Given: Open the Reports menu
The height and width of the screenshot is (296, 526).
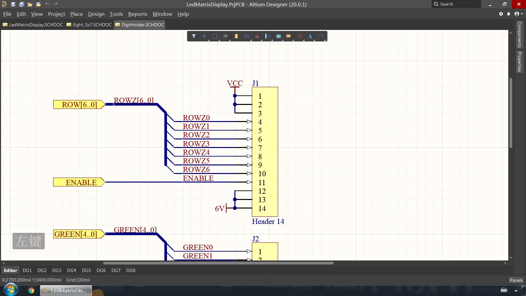Looking at the screenshot, I should (138, 14).
